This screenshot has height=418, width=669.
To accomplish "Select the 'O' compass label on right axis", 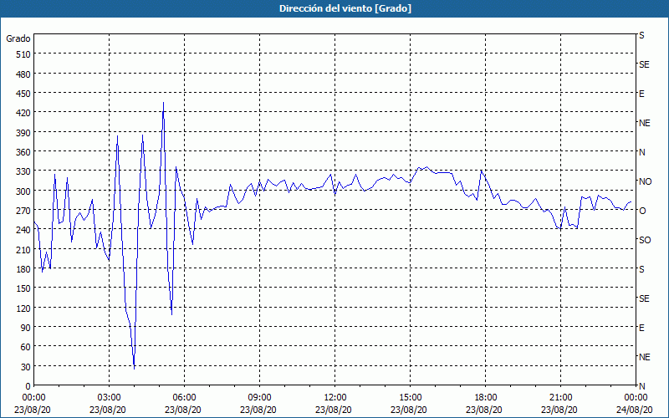I will click(x=642, y=211).
